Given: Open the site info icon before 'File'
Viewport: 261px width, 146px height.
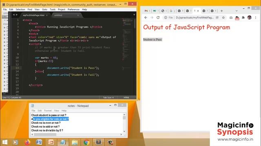Looking at the screenshot, I should [x=166, y=17].
